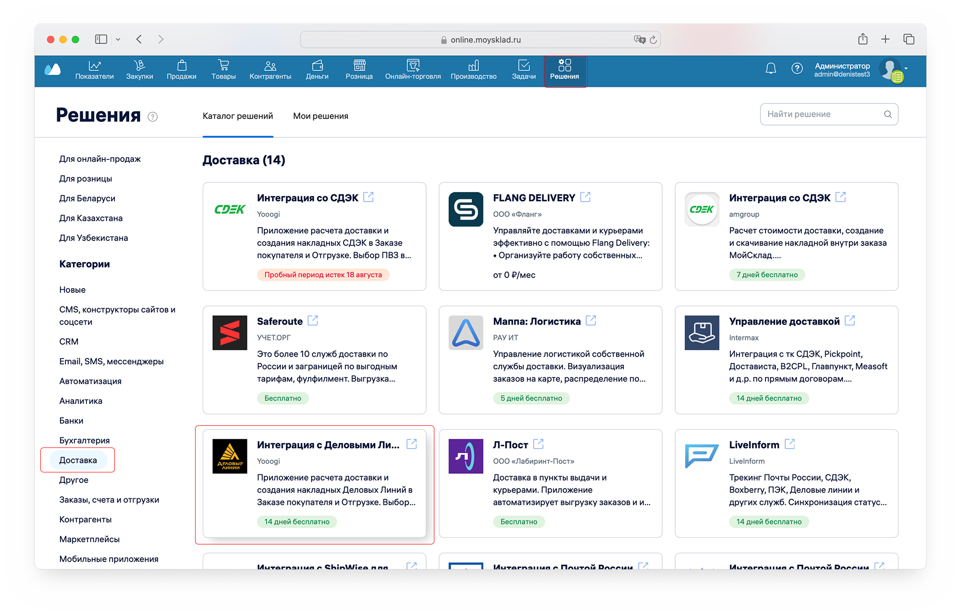Open the notifications bell icon
Screen dimensions: 961x615
click(771, 69)
